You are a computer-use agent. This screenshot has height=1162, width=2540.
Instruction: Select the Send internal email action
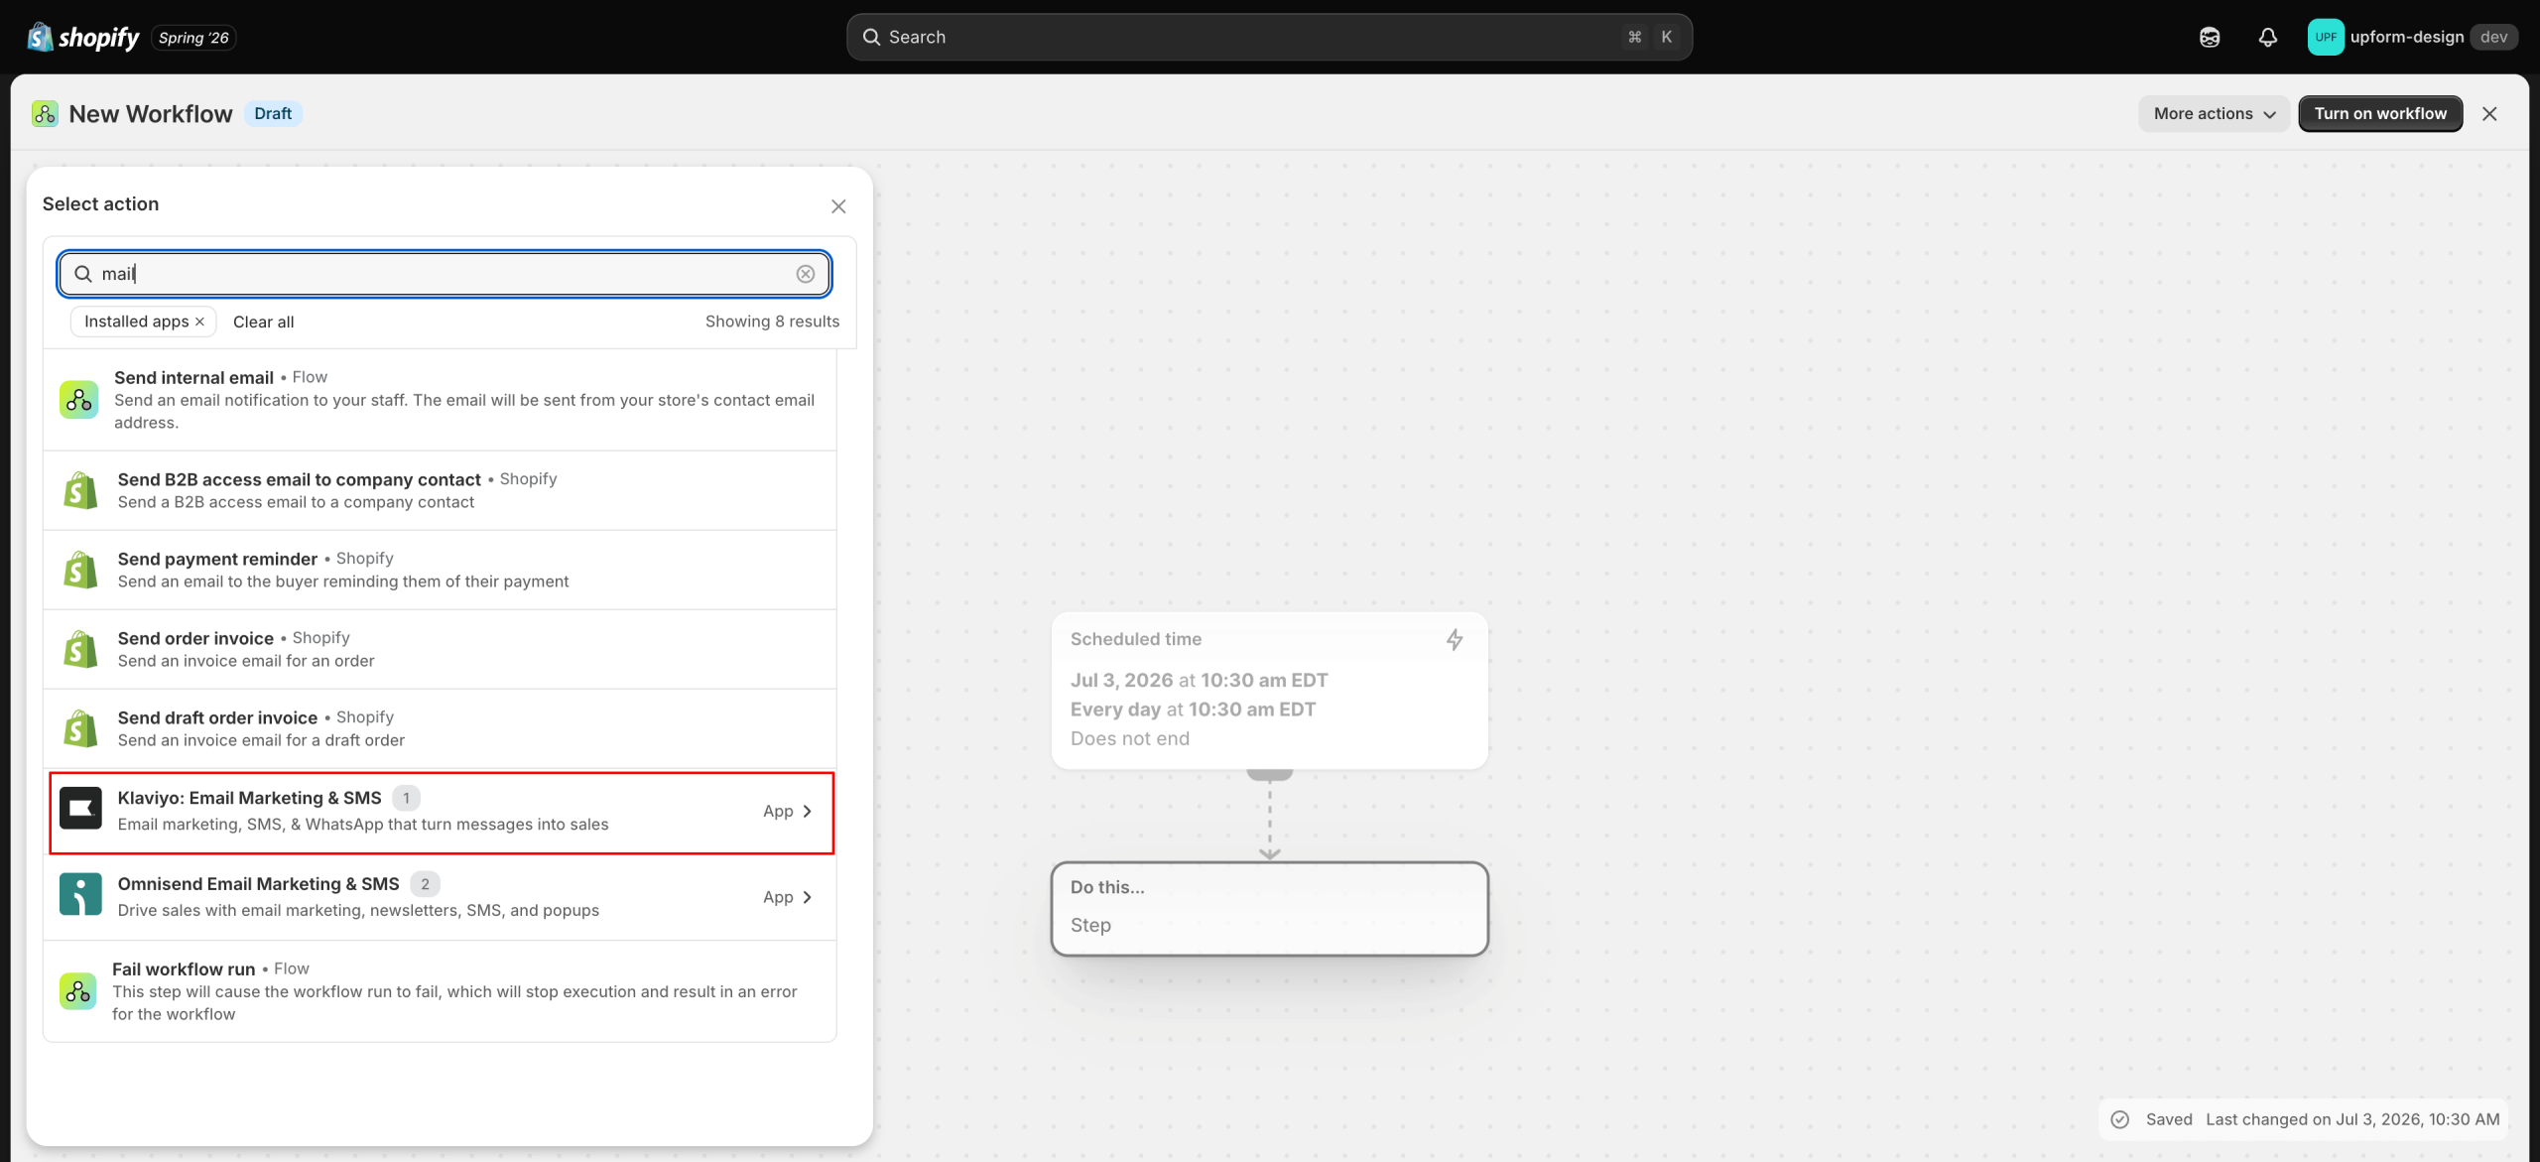[x=440, y=400]
